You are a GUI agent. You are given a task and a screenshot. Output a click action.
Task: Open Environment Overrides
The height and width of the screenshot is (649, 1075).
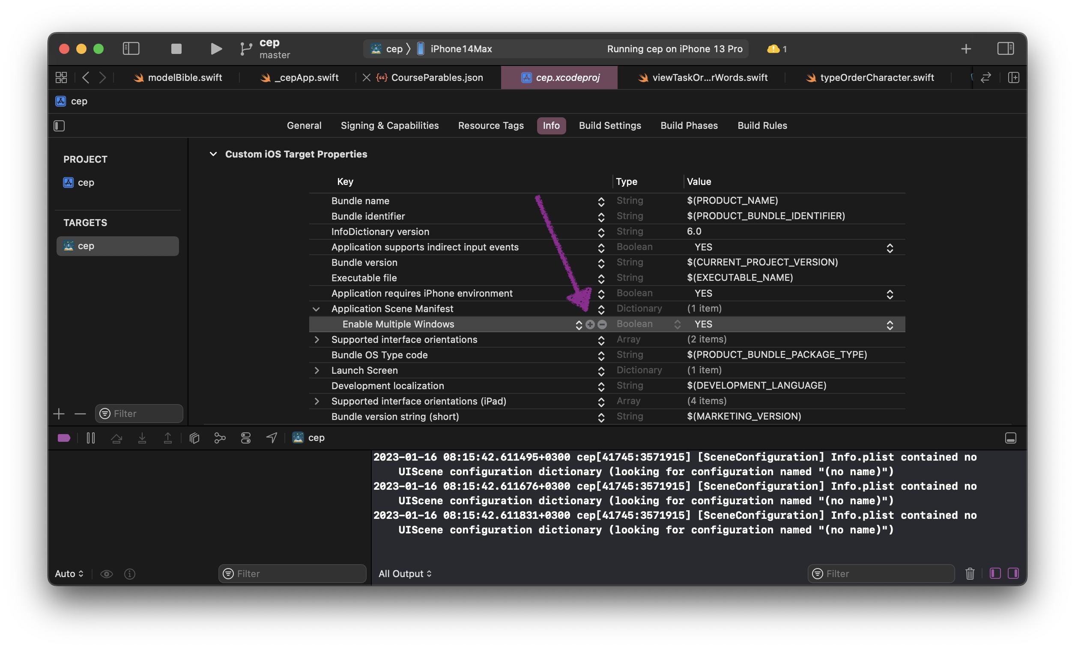click(x=246, y=438)
